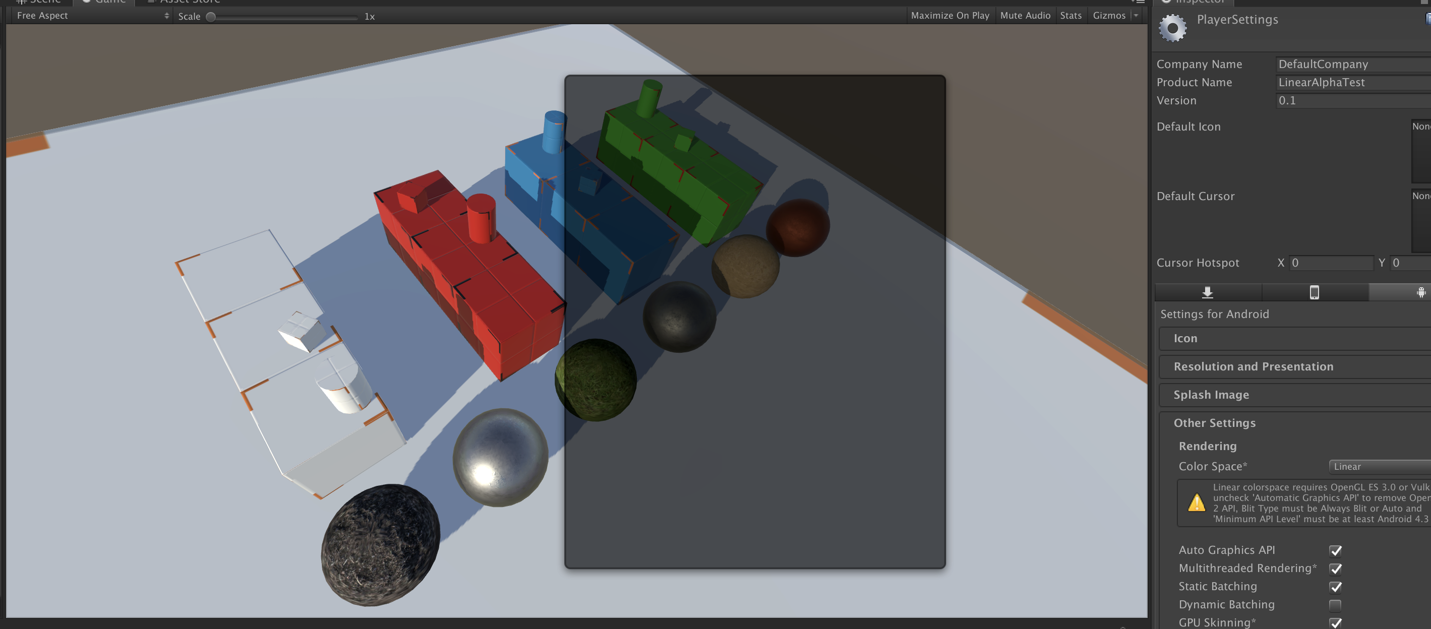
Task: Select the iOS phone platform icon tab
Action: [x=1314, y=292]
